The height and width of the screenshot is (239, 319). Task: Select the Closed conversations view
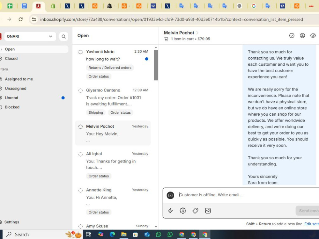point(34,59)
